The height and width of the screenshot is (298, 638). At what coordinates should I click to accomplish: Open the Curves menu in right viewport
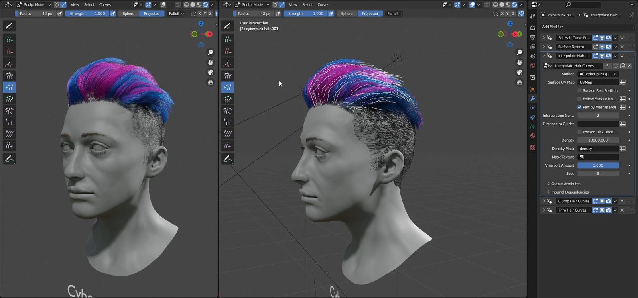click(x=323, y=5)
